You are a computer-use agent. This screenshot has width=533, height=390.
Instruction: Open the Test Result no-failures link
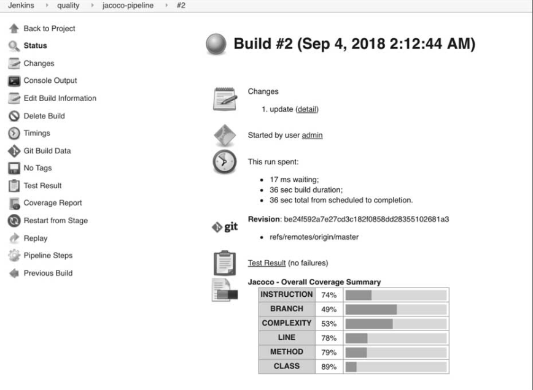(266, 263)
